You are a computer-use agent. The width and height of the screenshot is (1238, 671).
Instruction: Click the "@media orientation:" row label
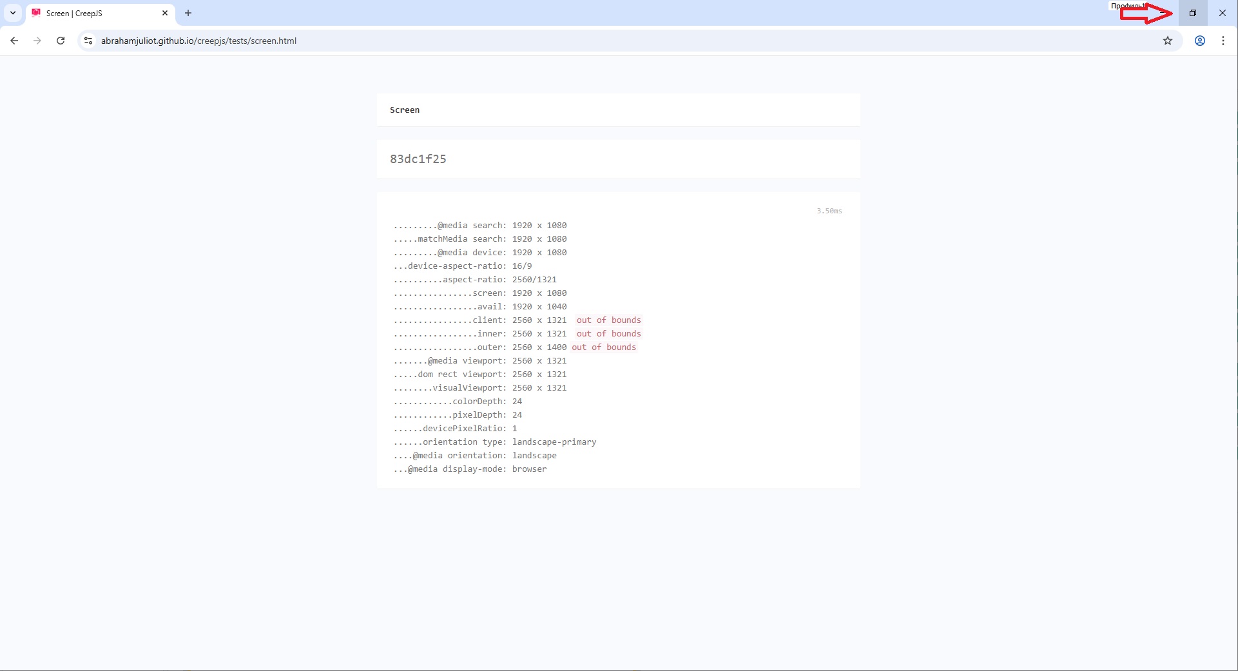(x=460, y=456)
